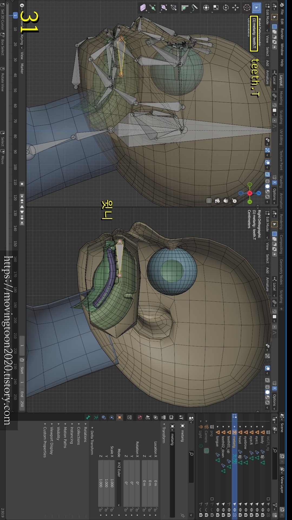Open the Active Tool properties tab
Image resolution: width=292 pixels, height=520 pixels.
(x=181, y=417)
